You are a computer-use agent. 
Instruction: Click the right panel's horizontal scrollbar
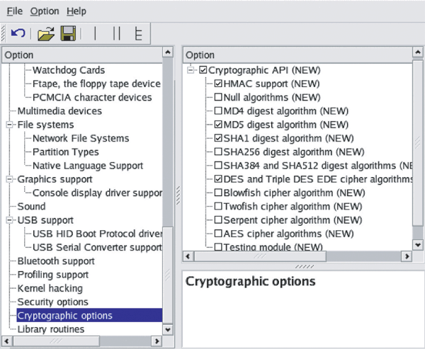point(297,257)
